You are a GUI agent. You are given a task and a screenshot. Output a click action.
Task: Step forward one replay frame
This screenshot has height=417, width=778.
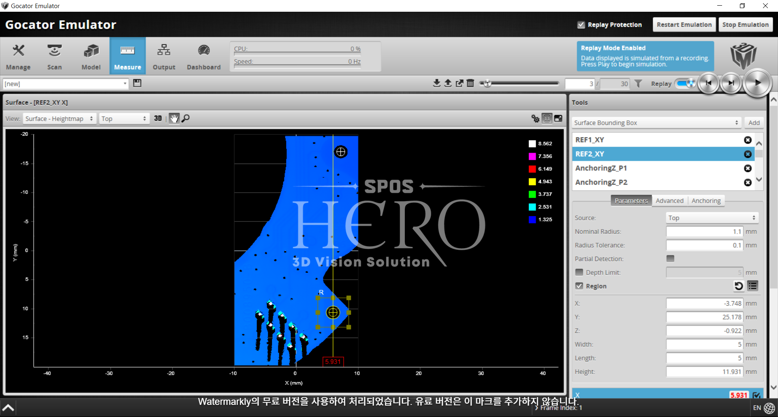pos(731,83)
